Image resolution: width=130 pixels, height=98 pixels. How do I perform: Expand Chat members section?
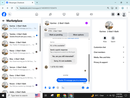click(x=109, y=52)
